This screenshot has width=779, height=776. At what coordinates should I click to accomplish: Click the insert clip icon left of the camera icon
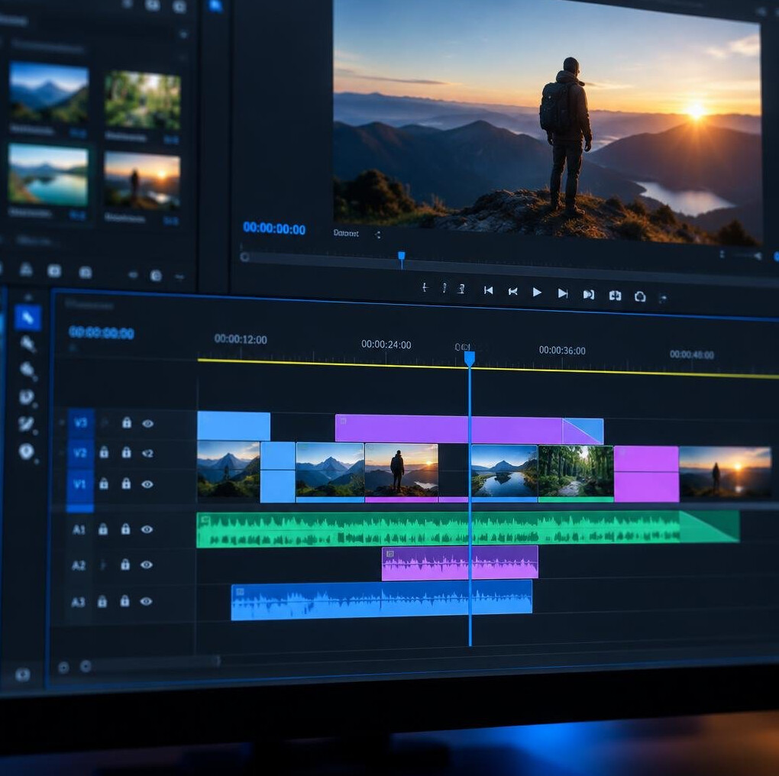click(x=615, y=296)
